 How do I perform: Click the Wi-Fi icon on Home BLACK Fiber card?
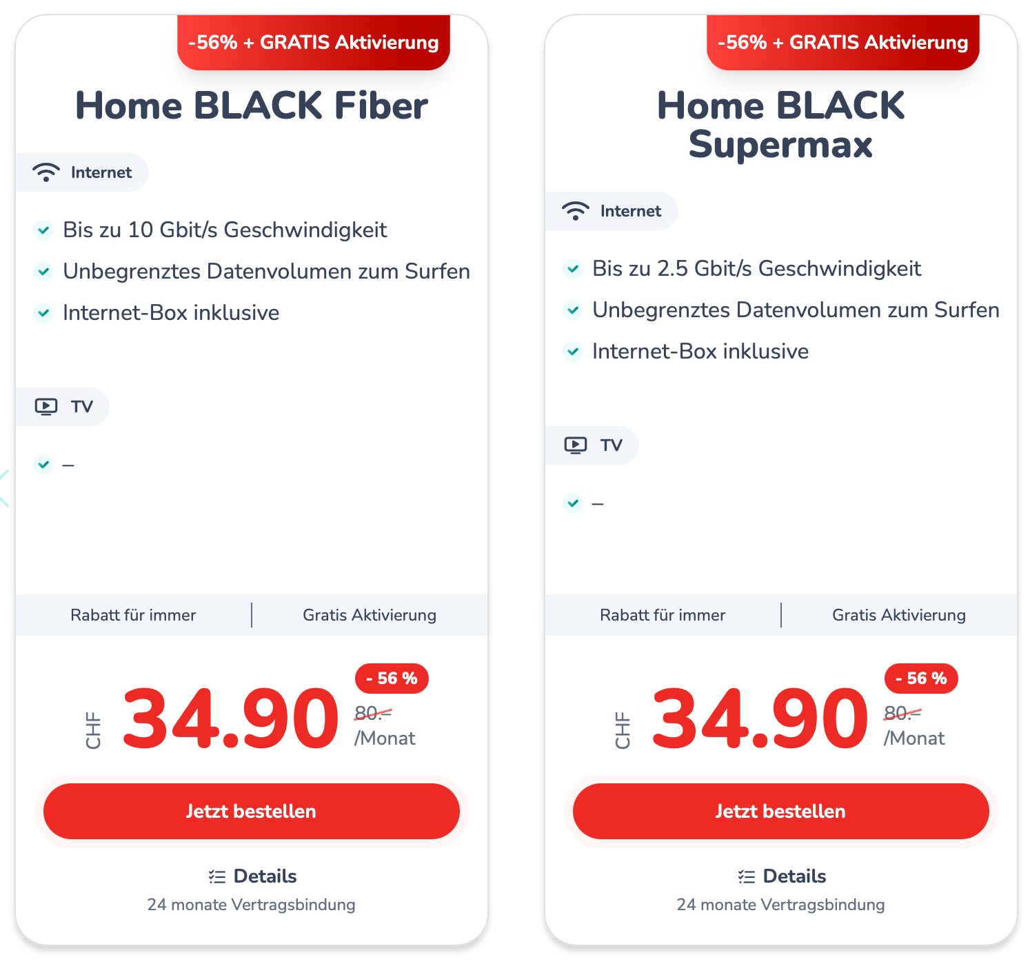point(46,172)
